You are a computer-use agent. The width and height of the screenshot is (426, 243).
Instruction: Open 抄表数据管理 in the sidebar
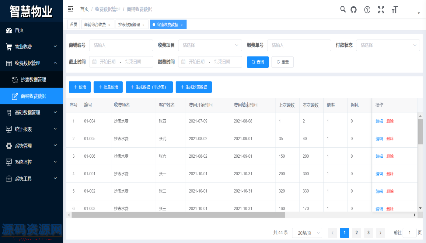[33, 80]
